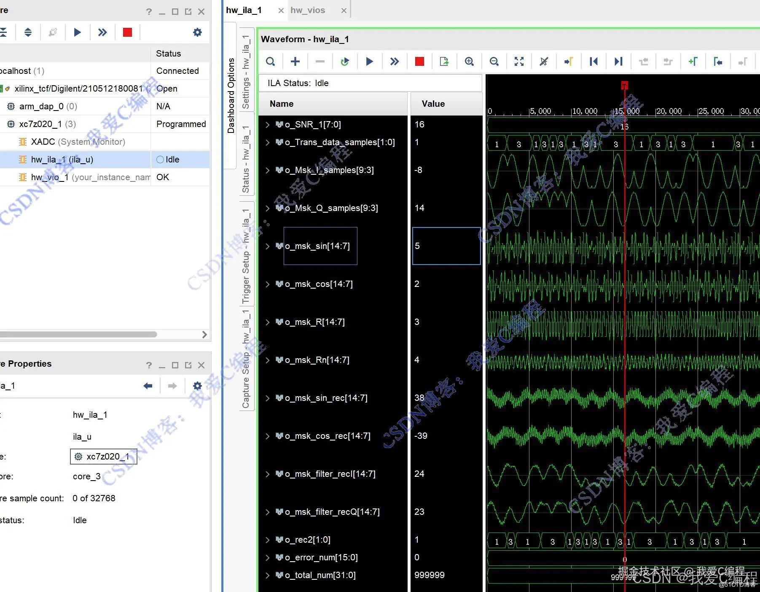This screenshot has height=592, width=760.
Task: Click the search icon in waveform toolbar
Action: 271,62
